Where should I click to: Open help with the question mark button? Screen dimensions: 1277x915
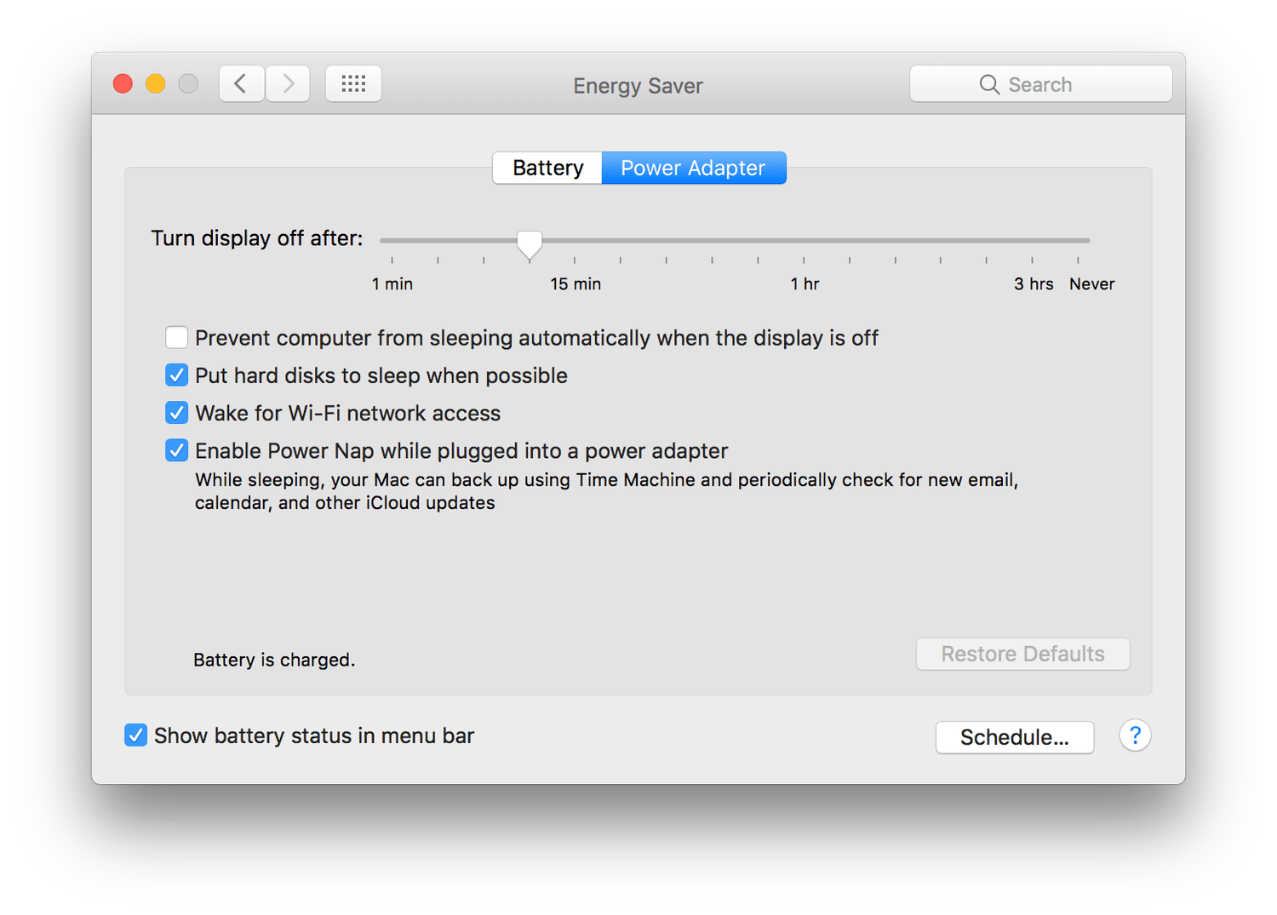pos(1135,735)
